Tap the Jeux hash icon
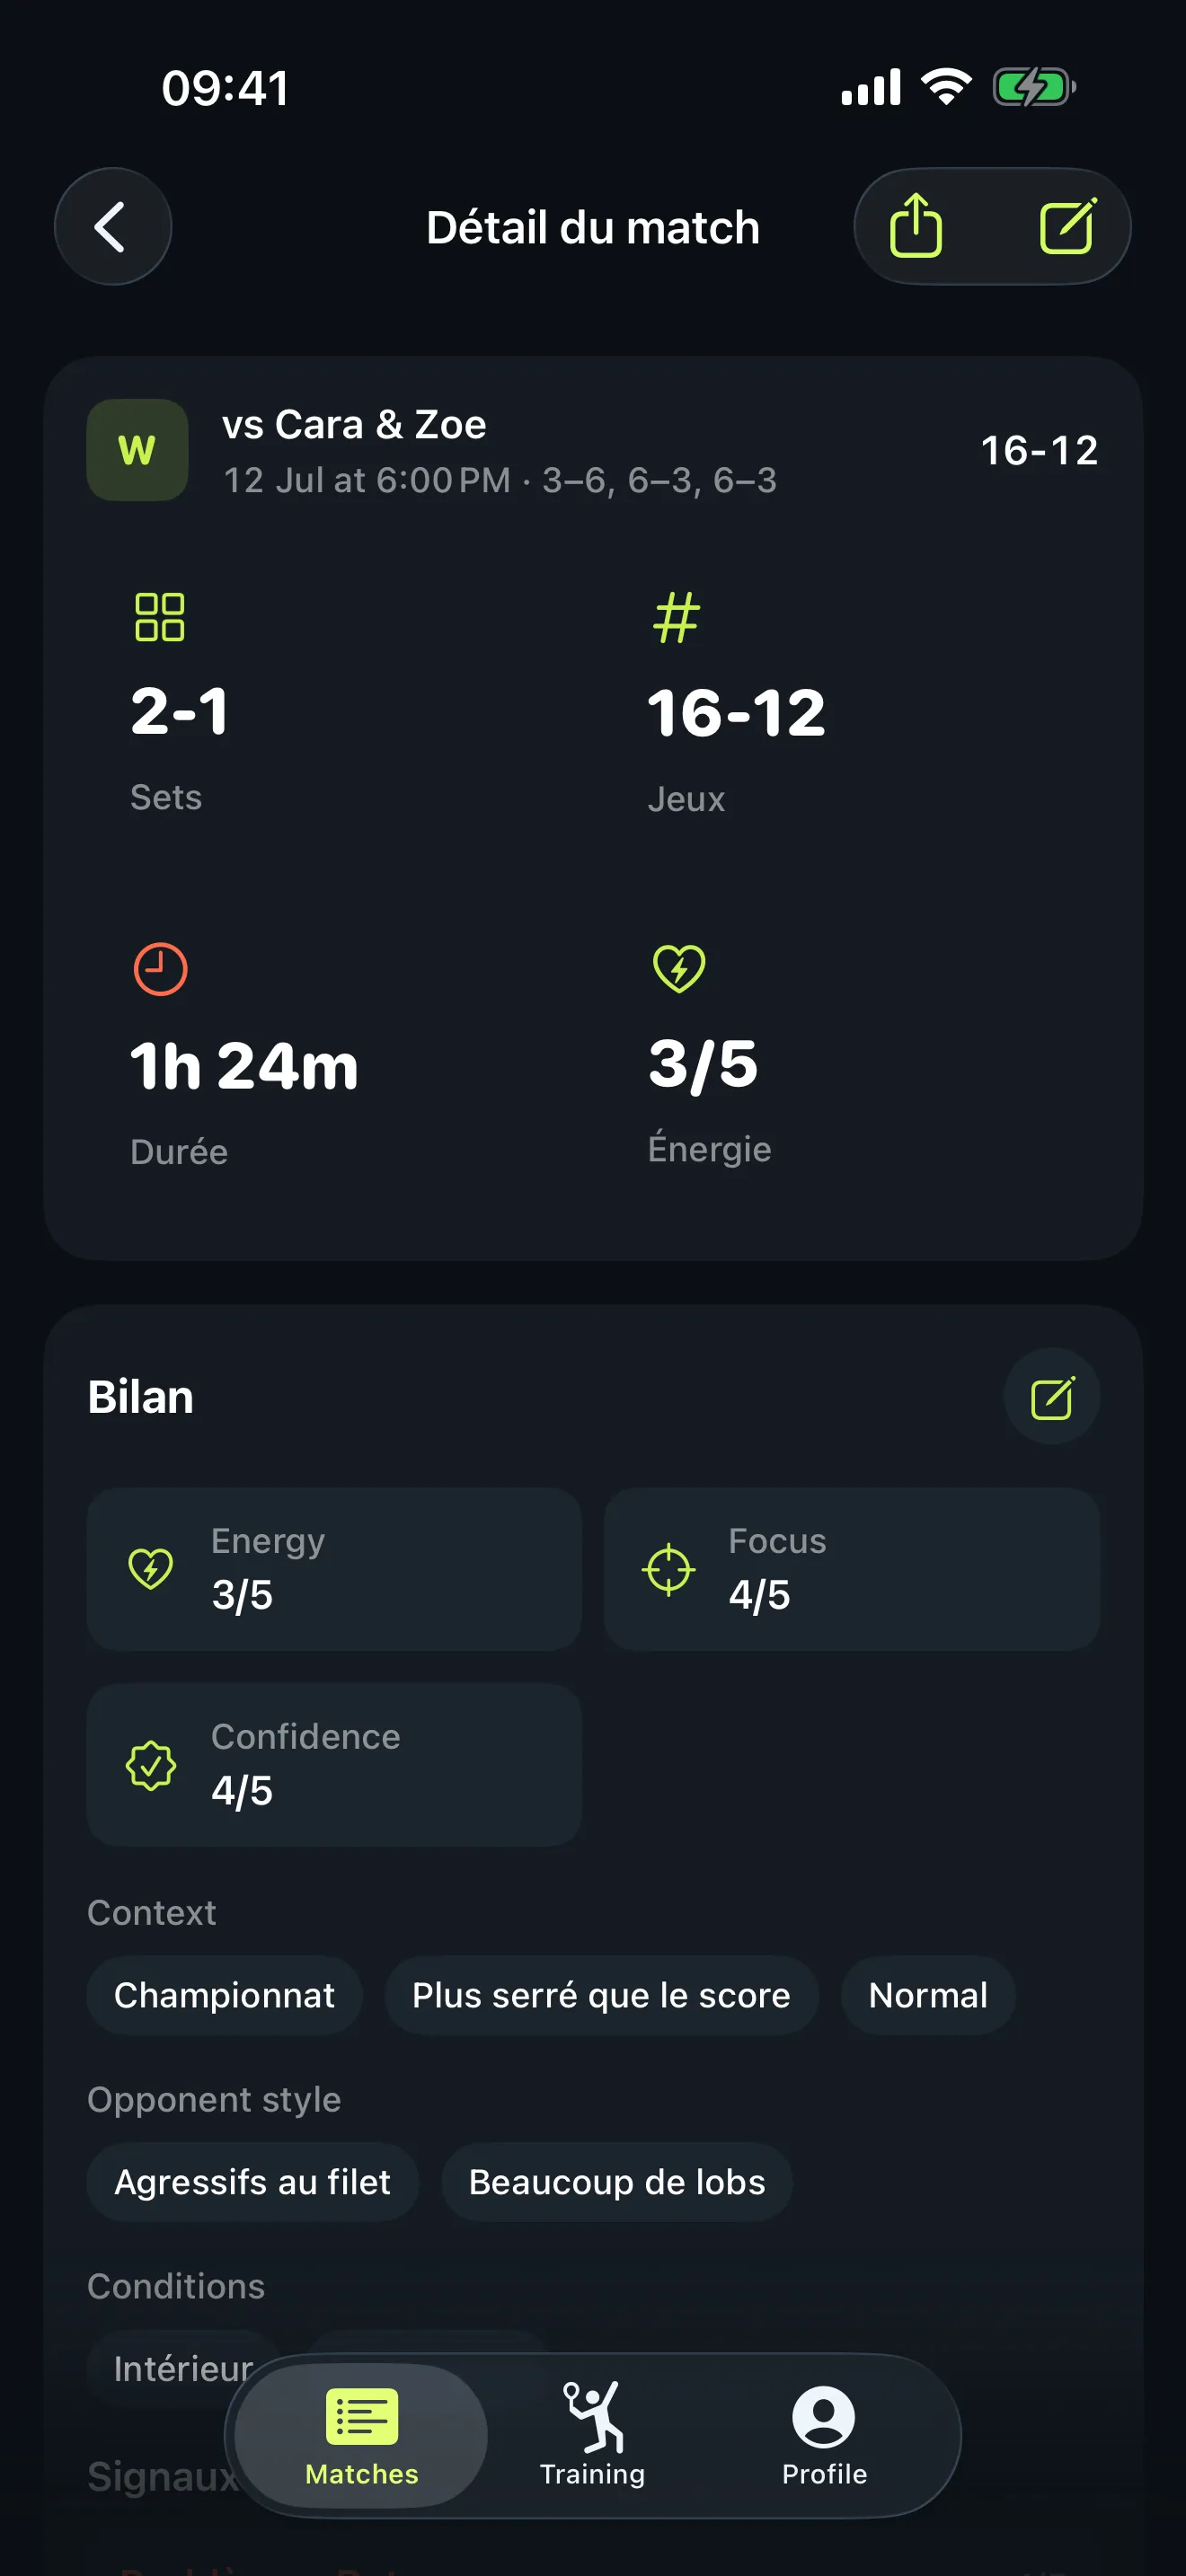Image resolution: width=1186 pixels, height=2576 pixels. (677, 617)
